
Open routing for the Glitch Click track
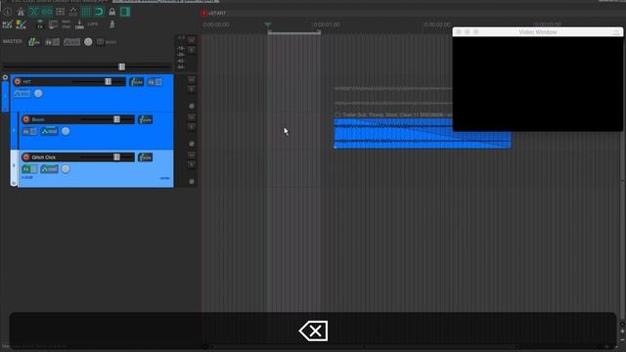click(146, 157)
